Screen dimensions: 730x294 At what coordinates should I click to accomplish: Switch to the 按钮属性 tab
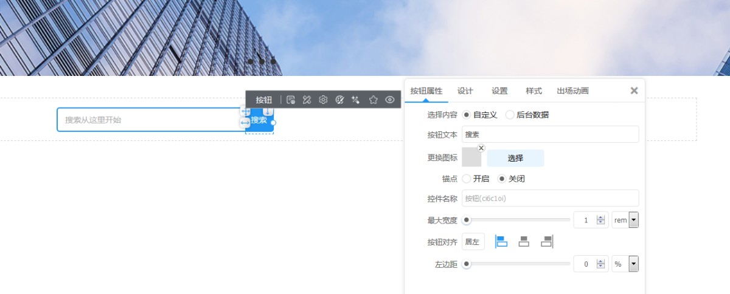[x=426, y=91]
